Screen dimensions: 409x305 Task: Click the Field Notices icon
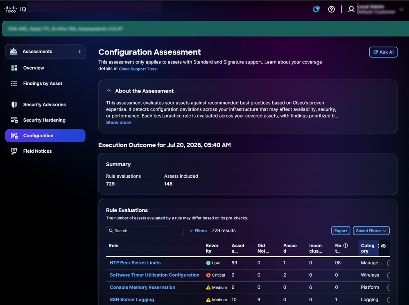pos(14,151)
